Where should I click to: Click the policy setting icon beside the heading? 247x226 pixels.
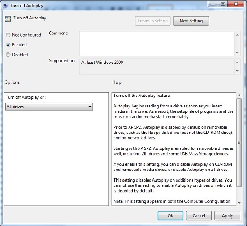tap(8, 19)
